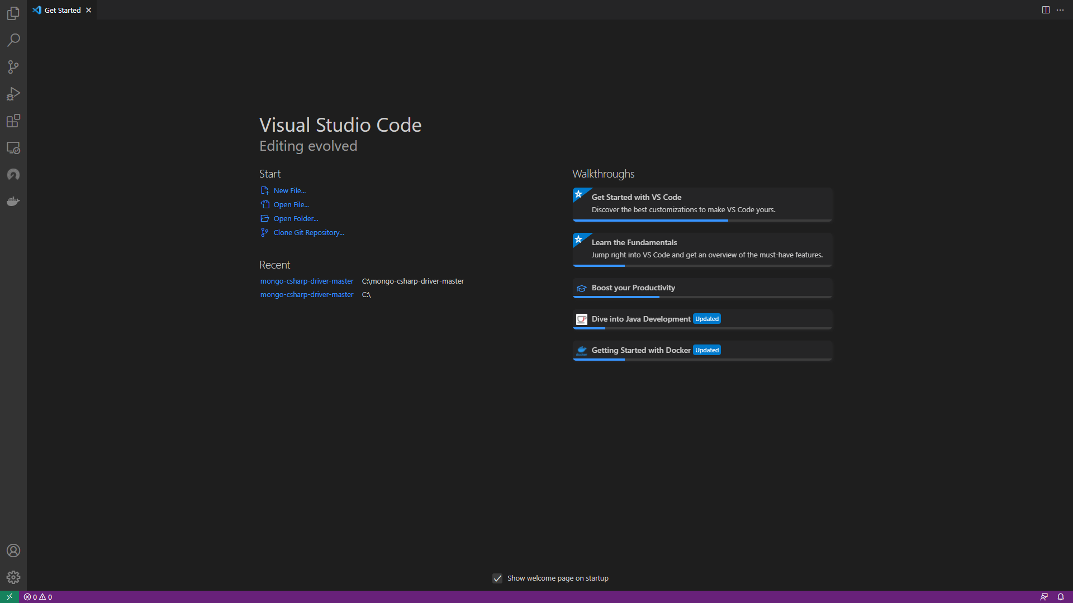Viewport: 1073px width, 603px height.
Task: Open Boost your Productivity walkthrough
Action: 702,288
